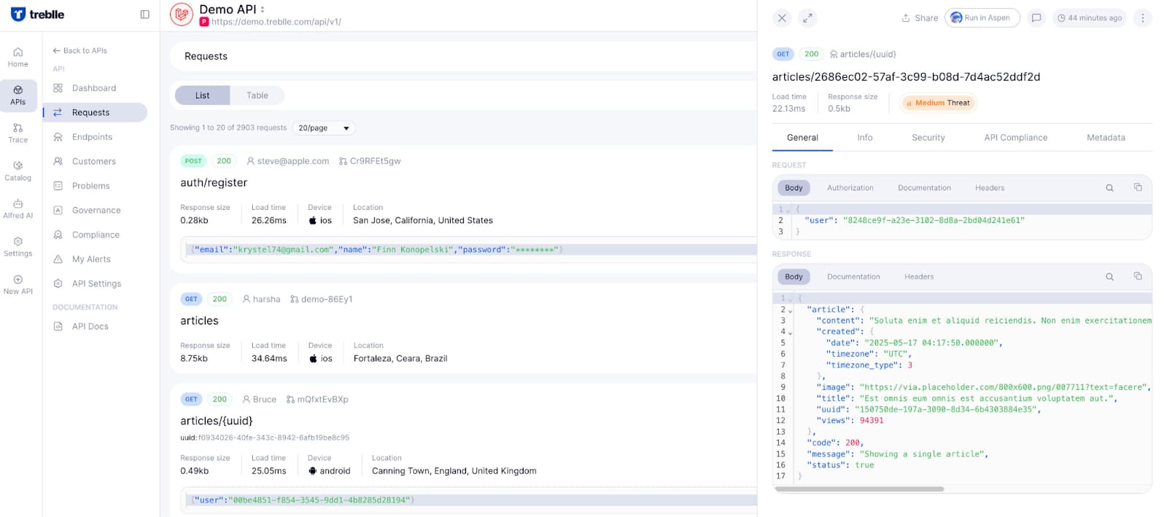Click trace ID demo-86Ey1
This screenshot has height=517, width=1167.
point(321,299)
